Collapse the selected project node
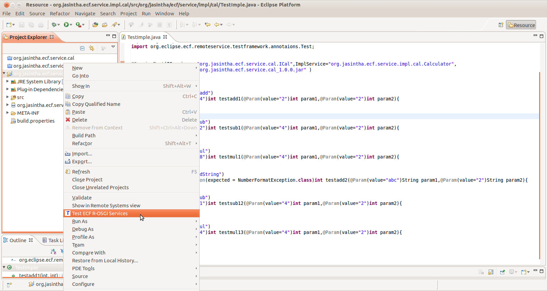 point(4,73)
